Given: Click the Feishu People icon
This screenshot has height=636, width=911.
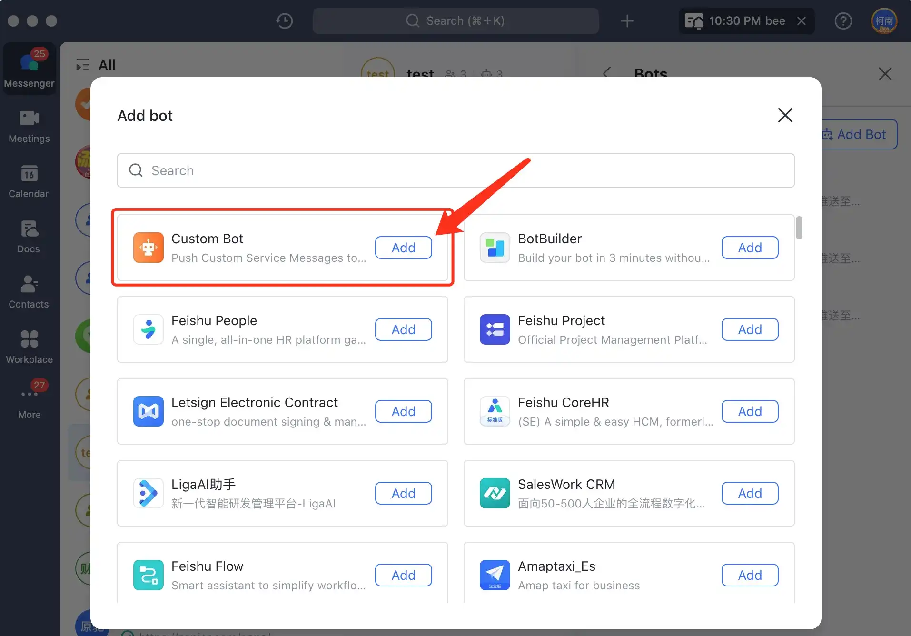Looking at the screenshot, I should pyautogui.click(x=149, y=329).
